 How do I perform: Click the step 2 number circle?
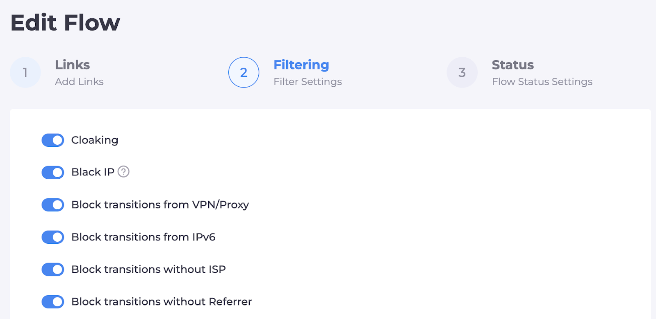pyautogui.click(x=244, y=72)
